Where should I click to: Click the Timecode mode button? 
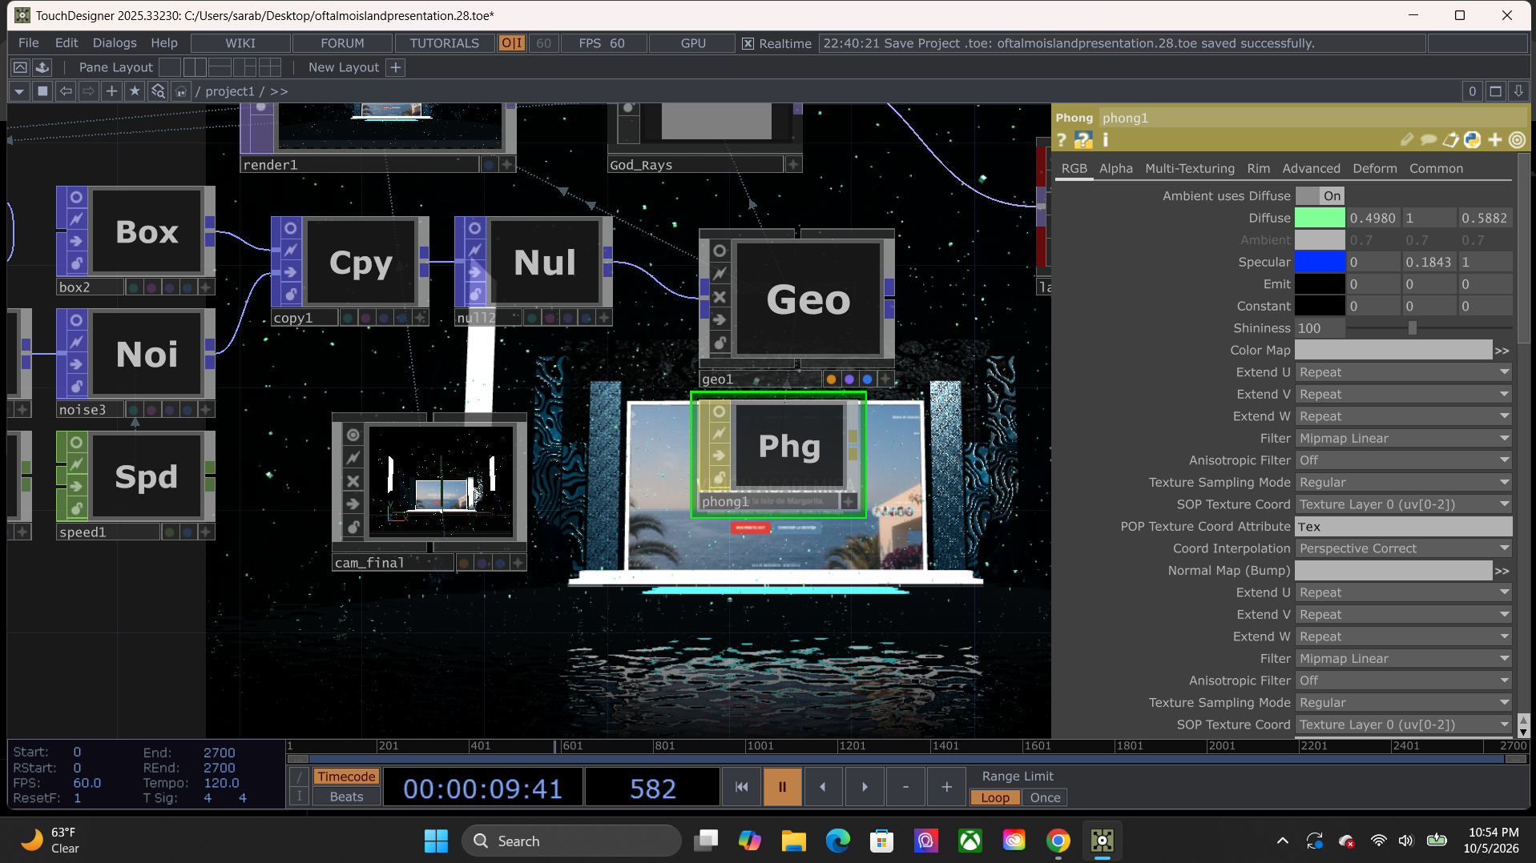coord(346,777)
